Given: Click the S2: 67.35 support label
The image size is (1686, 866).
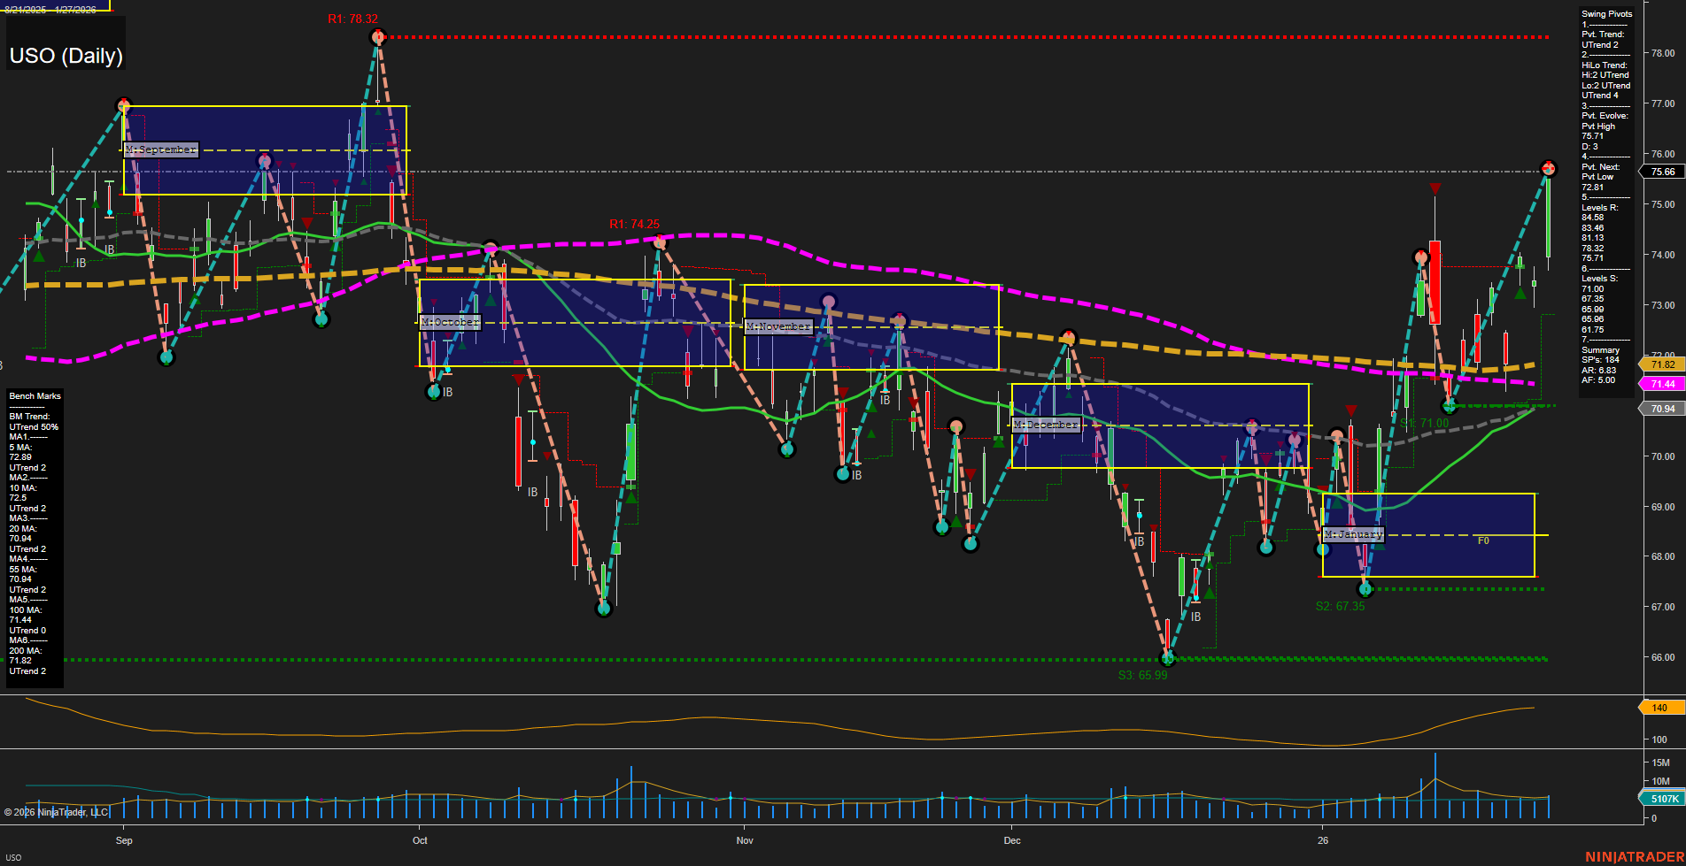Looking at the screenshot, I should point(1341,605).
